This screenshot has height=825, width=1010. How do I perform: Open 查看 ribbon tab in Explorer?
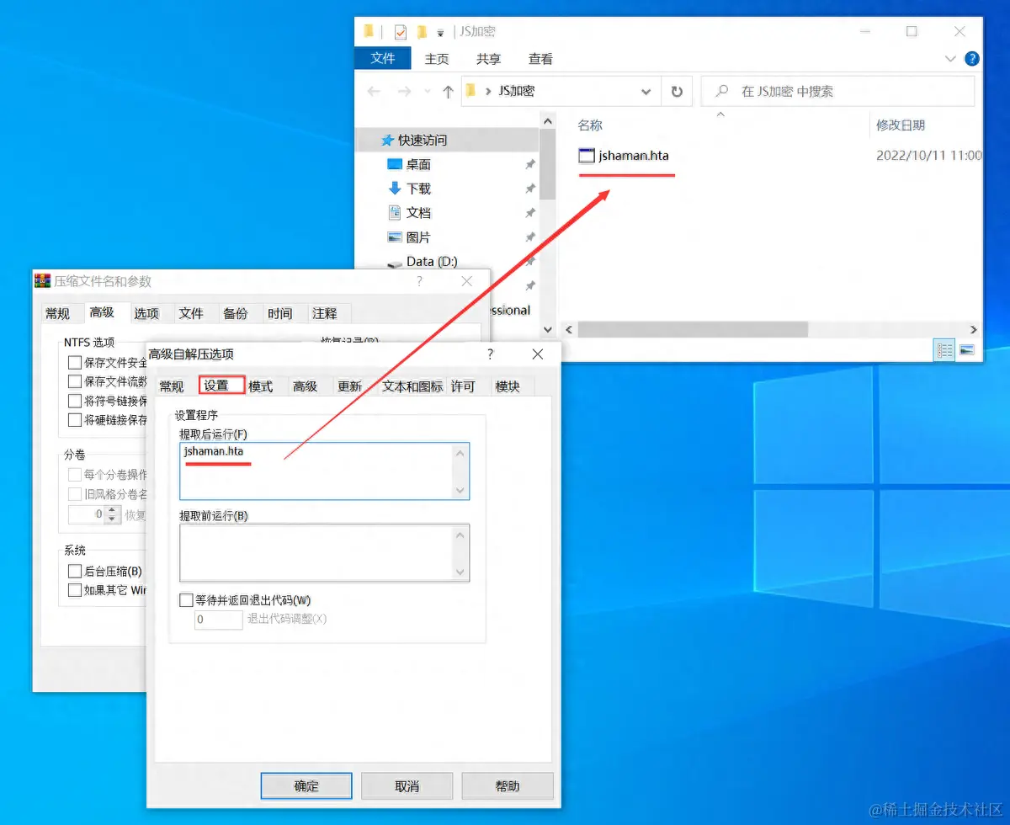point(540,59)
